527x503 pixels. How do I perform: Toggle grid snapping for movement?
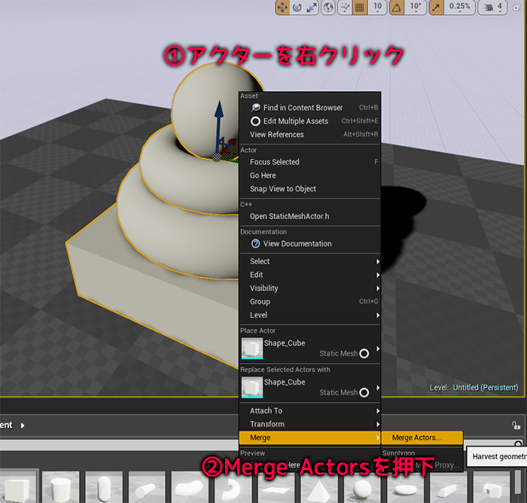(360, 7)
